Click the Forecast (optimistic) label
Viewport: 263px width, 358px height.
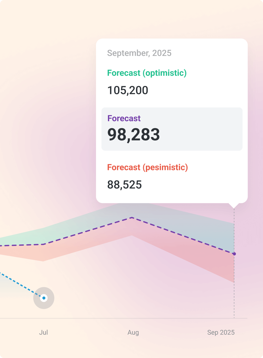pos(147,73)
